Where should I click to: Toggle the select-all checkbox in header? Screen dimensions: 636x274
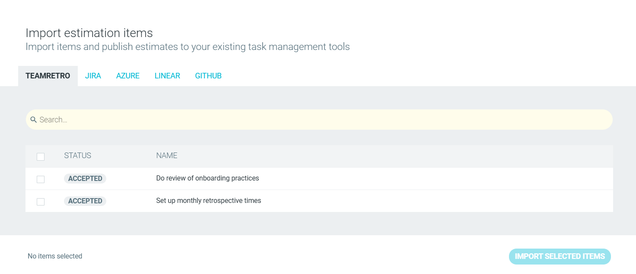[x=41, y=157]
